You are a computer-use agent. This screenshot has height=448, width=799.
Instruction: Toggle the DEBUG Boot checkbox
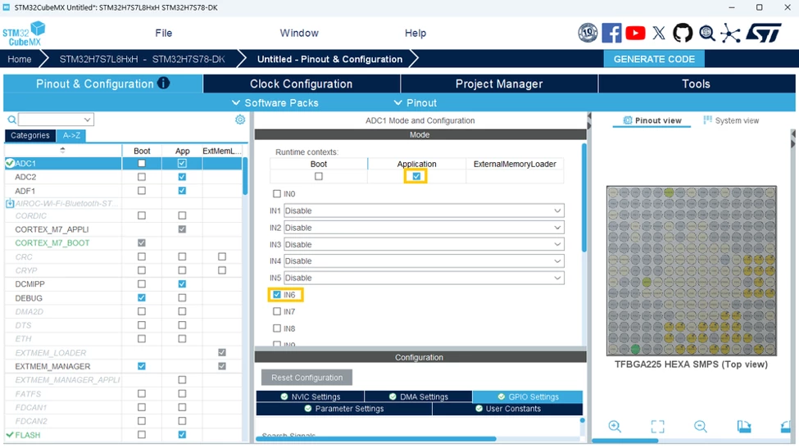point(141,297)
